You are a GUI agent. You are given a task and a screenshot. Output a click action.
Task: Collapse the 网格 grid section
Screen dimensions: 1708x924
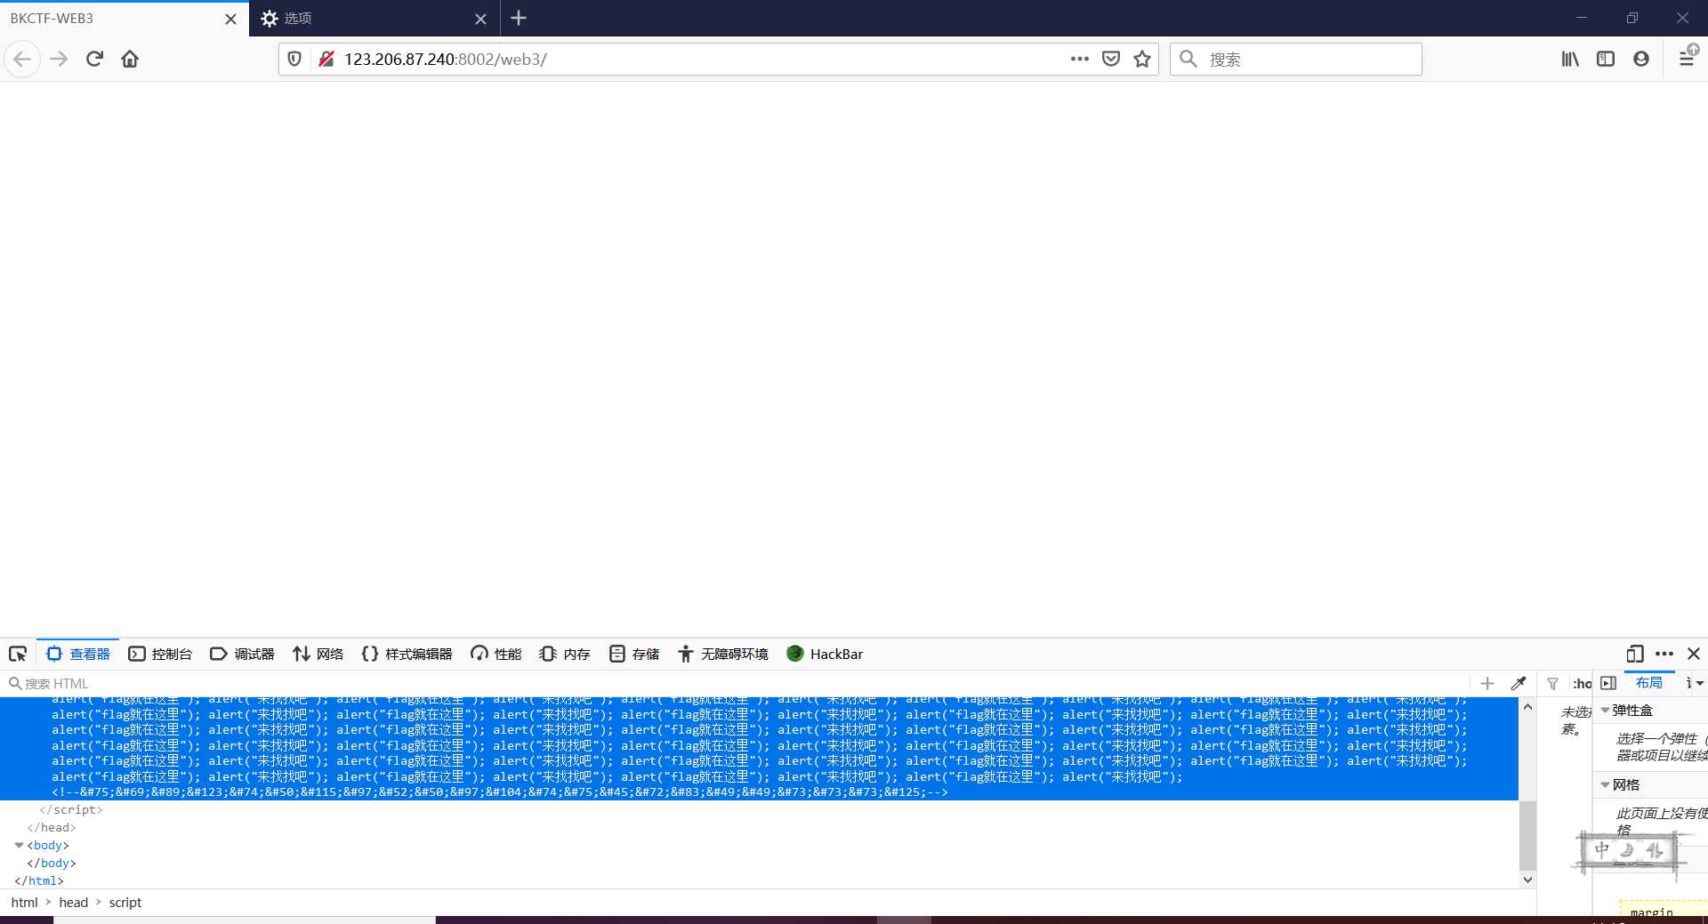point(1605,785)
